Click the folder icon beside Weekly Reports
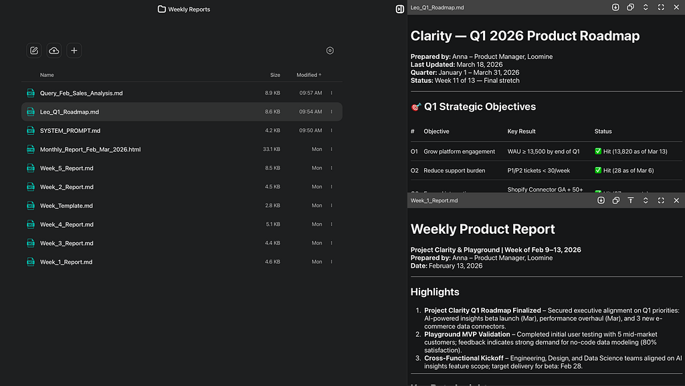The width and height of the screenshot is (685, 386). (162, 9)
